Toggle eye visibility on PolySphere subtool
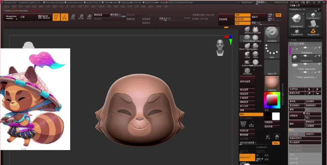Viewport: 327px width, 165px height. point(319,48)
